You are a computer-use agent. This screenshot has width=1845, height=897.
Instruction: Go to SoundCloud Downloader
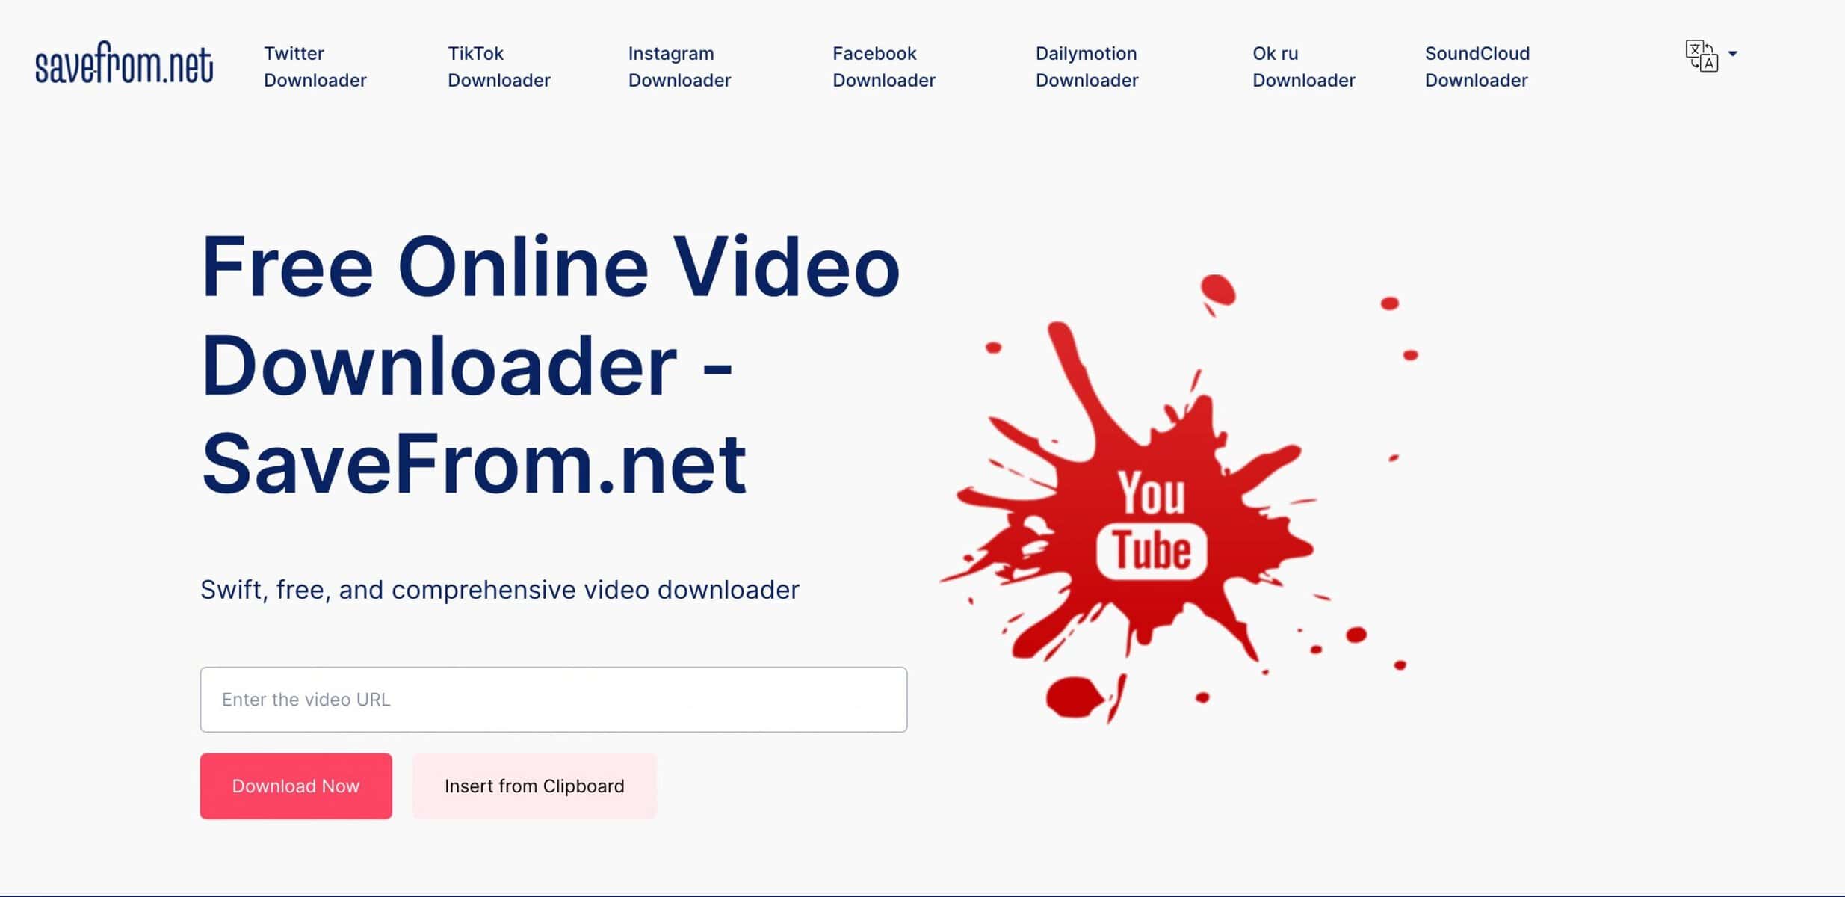[x=1477, y=67]
